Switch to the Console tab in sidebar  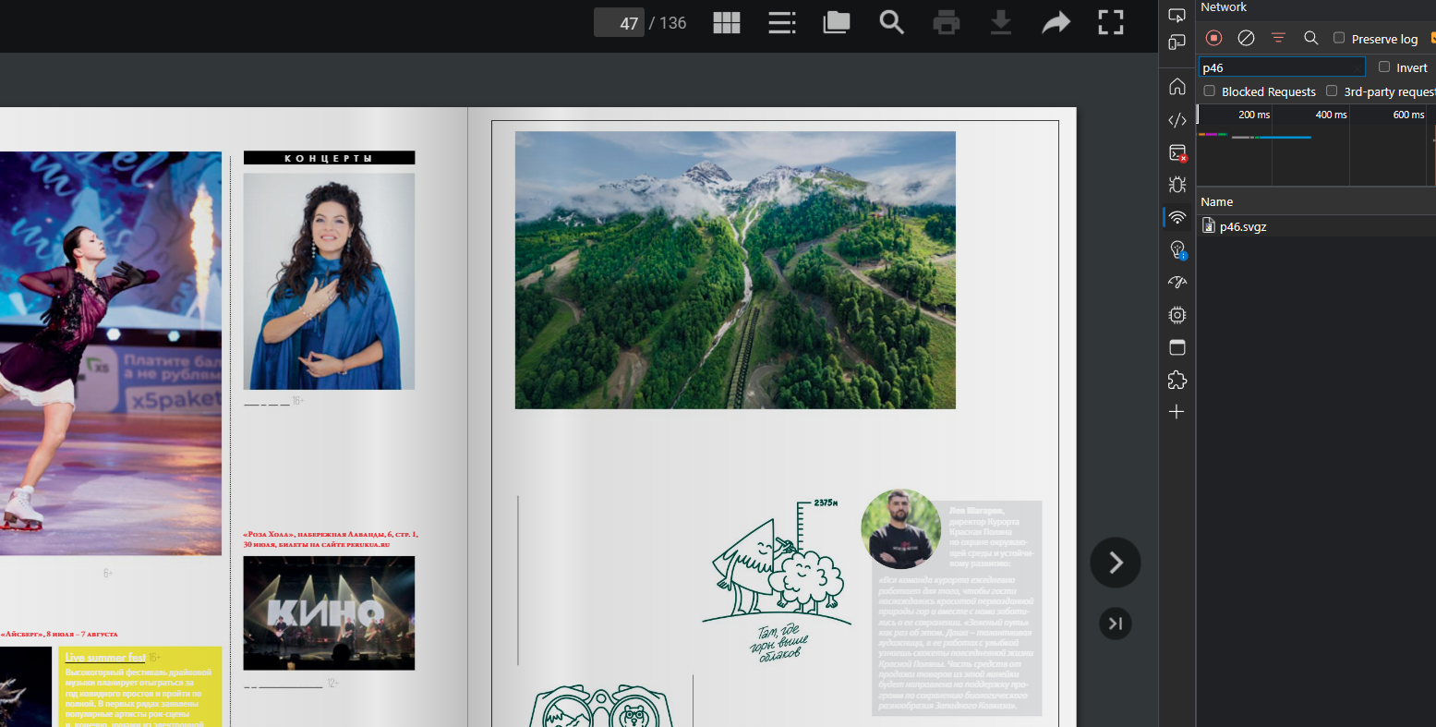pyautogui.click(x=1177, y=152)
